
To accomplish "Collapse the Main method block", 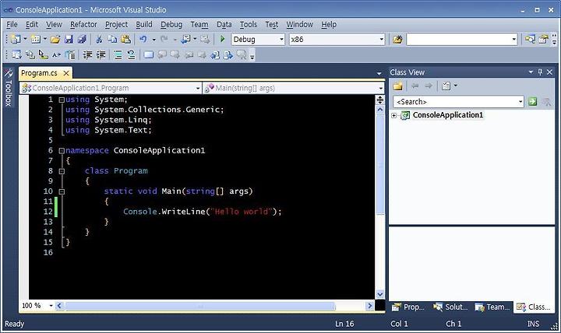I will pos(62,192).
